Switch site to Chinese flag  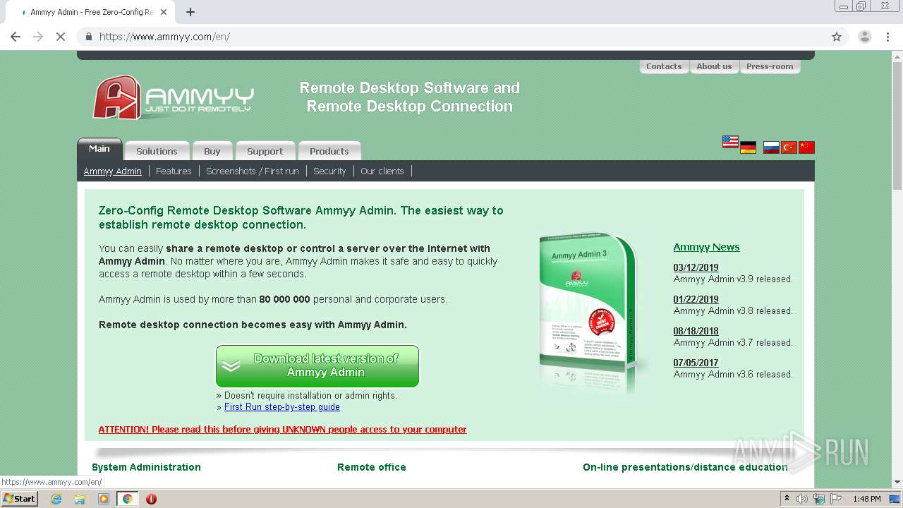click(x=806, y=147)
